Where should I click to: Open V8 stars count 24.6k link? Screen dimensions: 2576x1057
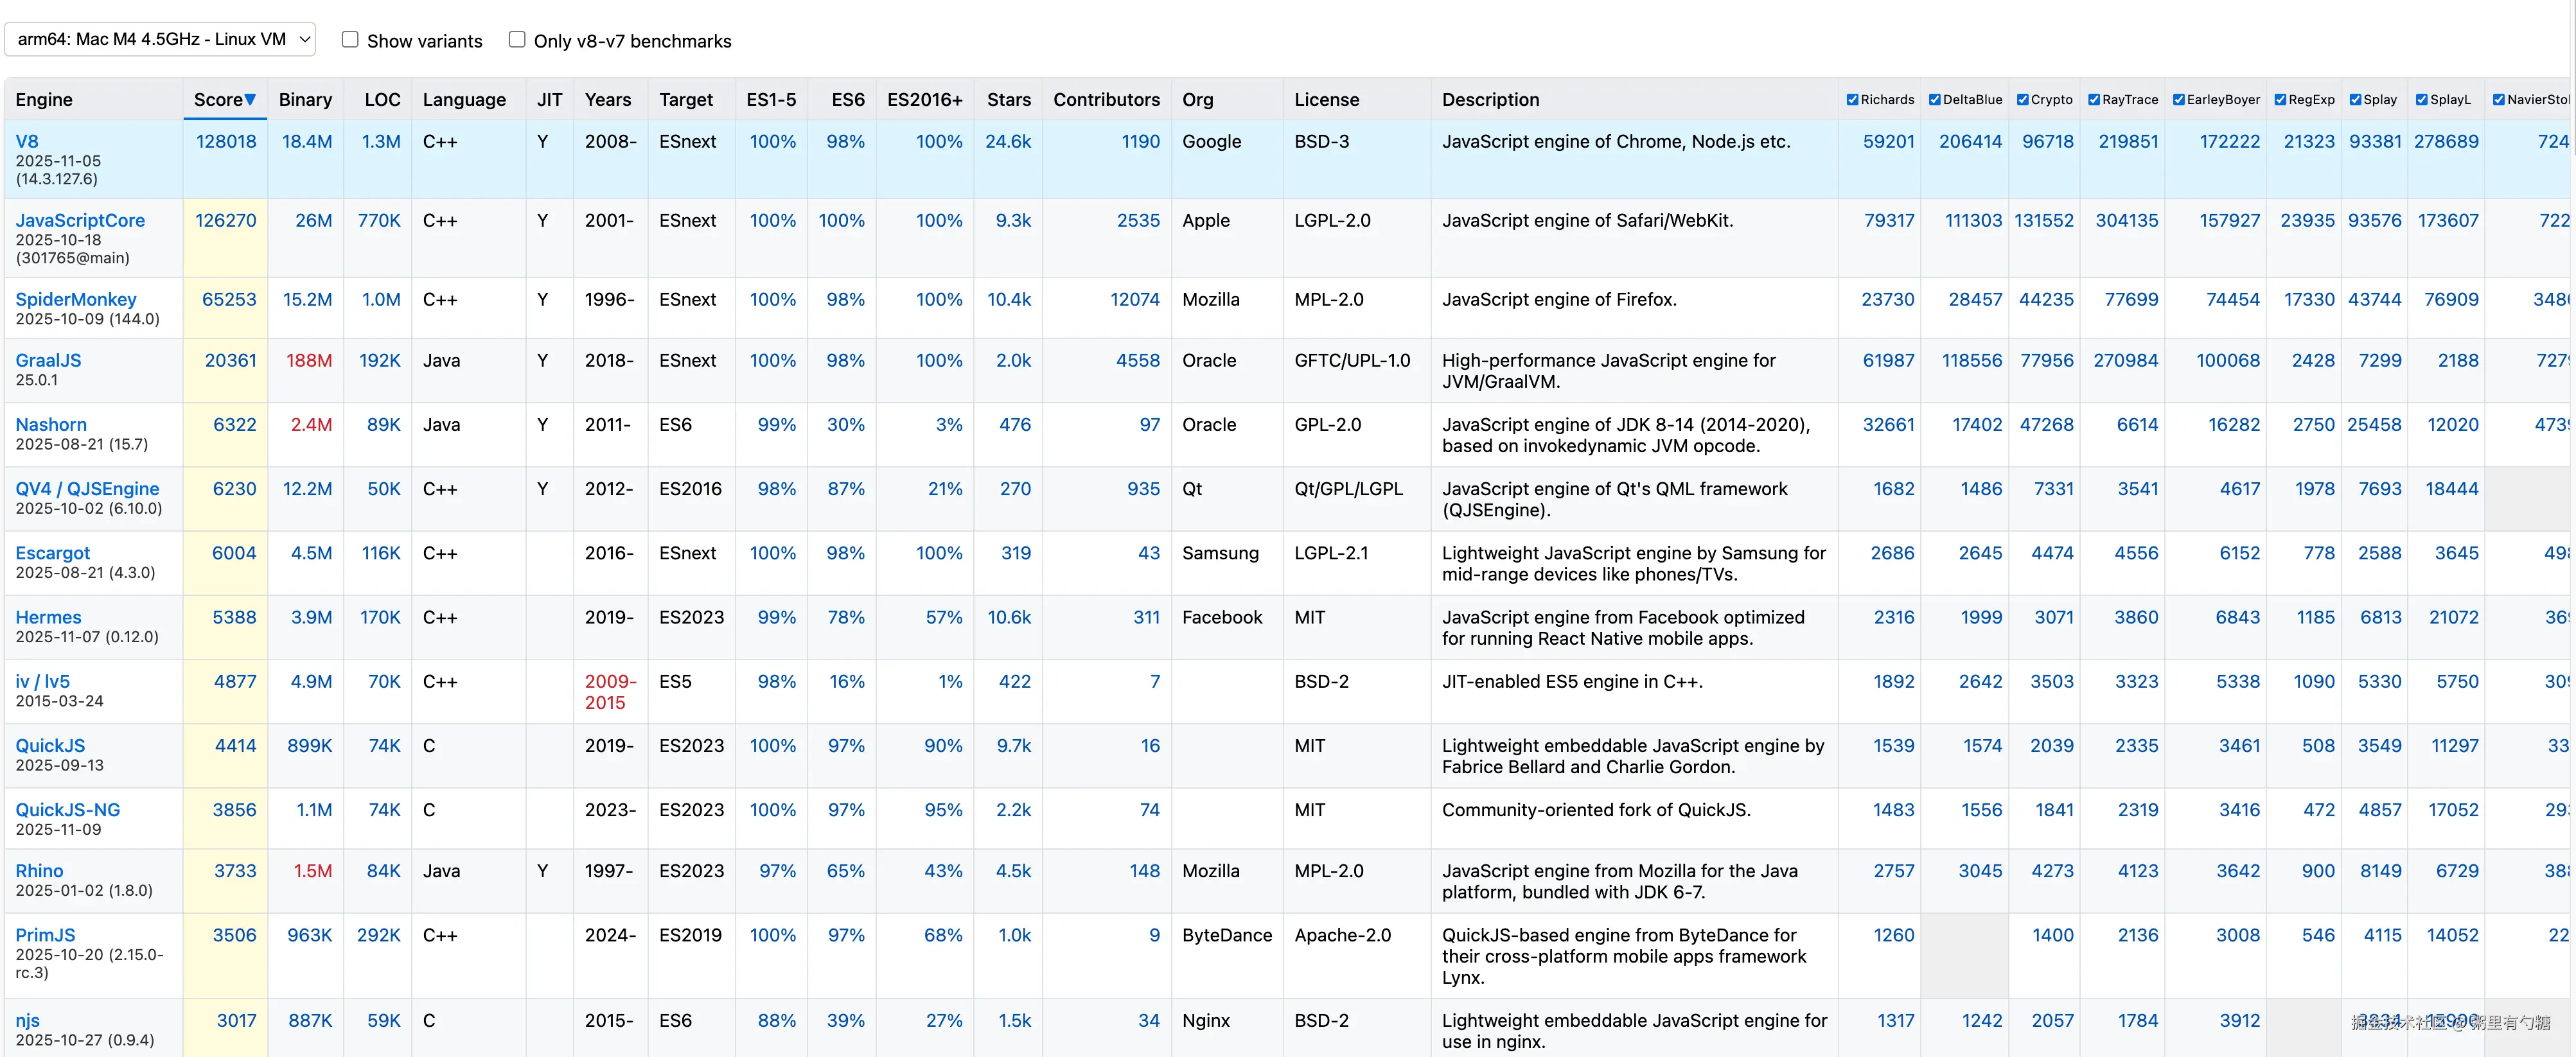click(x=1007, y=142)
